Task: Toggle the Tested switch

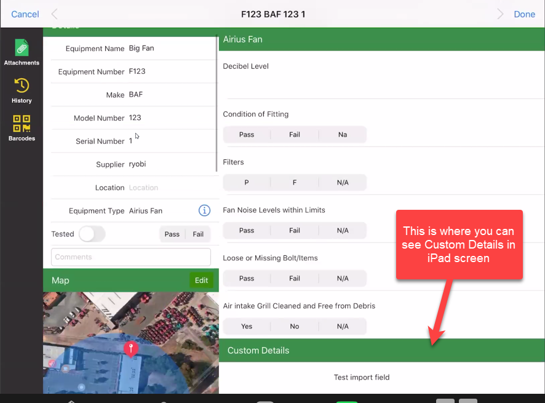Action: (x=92, y=234)
